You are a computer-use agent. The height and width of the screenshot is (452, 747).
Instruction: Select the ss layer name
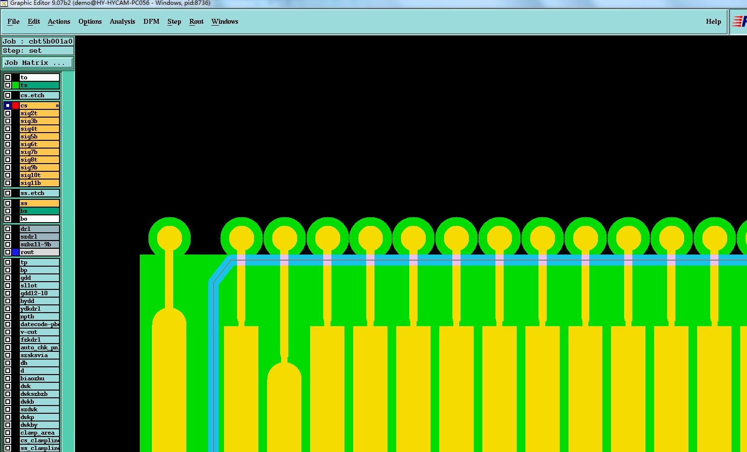pyautogui.click(x=40, y=203)
